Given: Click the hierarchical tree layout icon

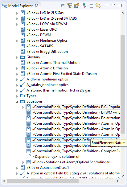Looking at the screenshot, I should (x=70, y=6).
